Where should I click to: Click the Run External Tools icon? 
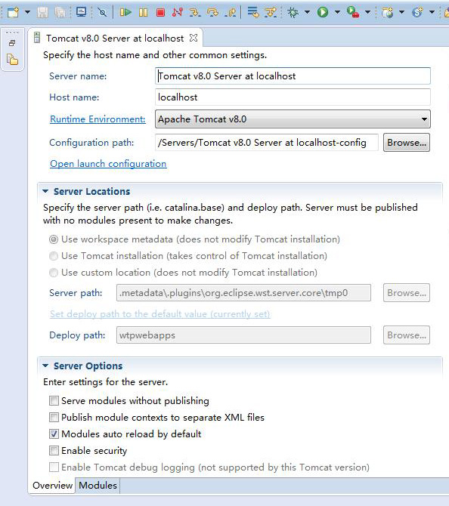[x=353, y=13]
